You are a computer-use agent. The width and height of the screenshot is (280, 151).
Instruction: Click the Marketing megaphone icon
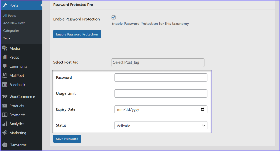click(5, 133)
